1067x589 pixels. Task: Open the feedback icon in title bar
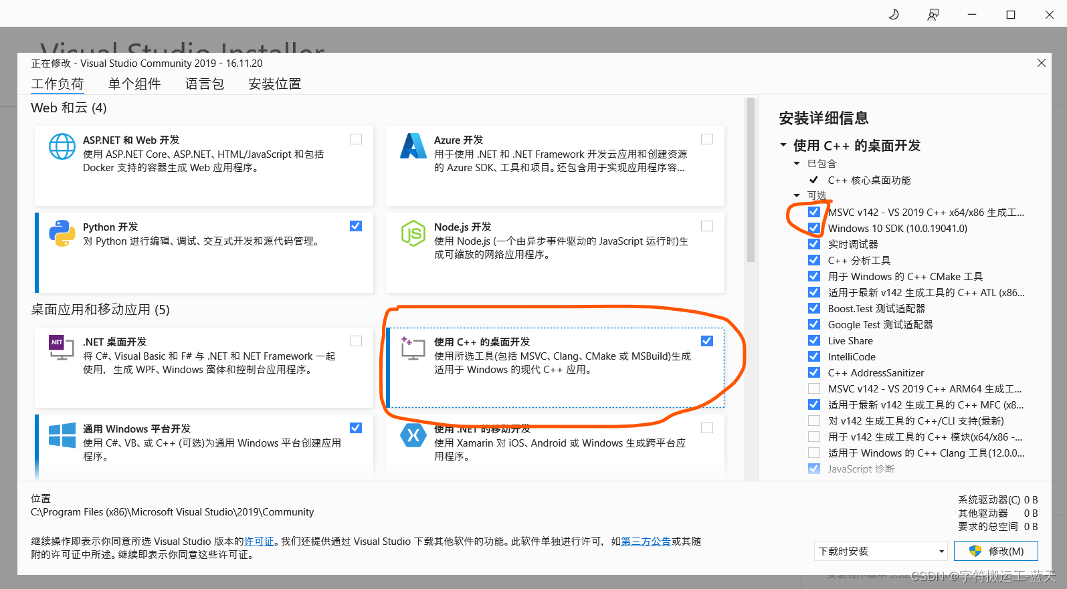pos(933,14)
